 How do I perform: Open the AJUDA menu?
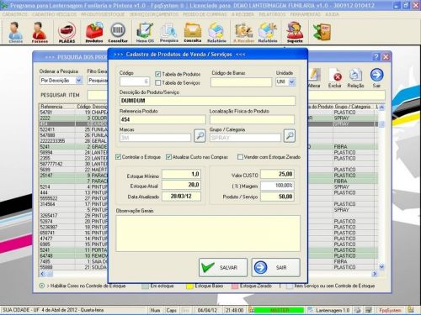(332, 14)
